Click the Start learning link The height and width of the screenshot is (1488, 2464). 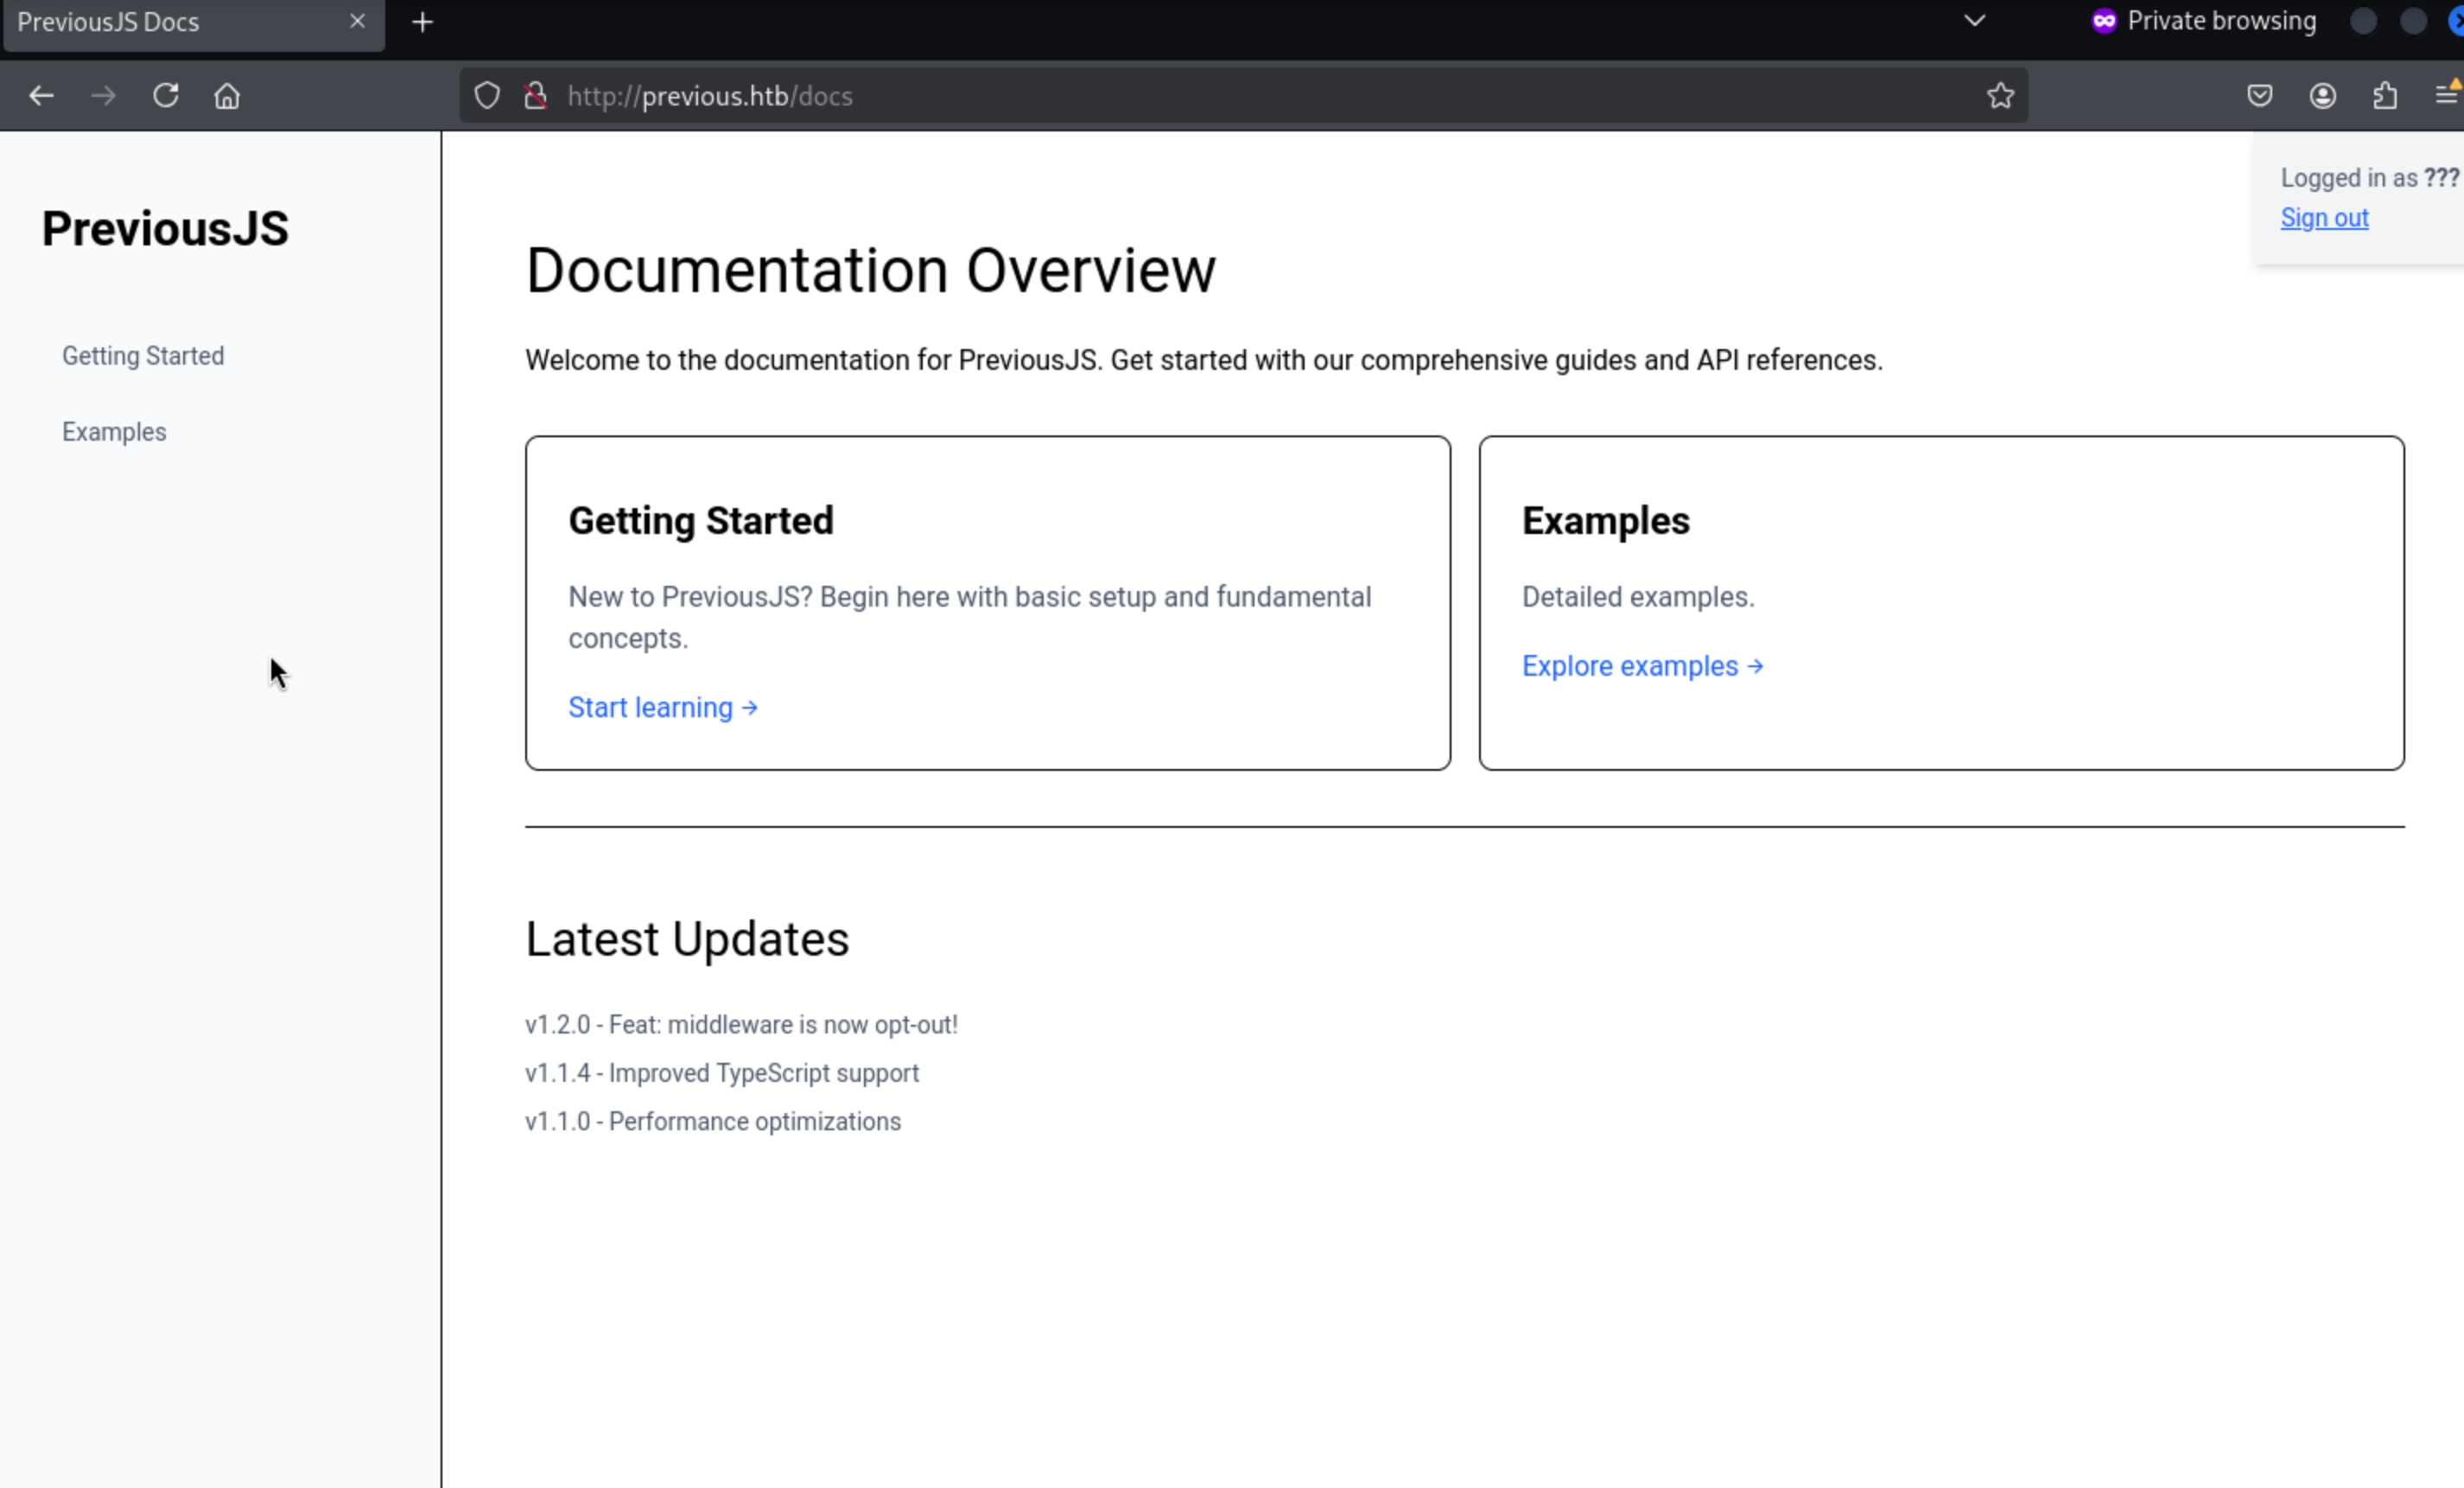pyautogui.click(x=662, y=708)
